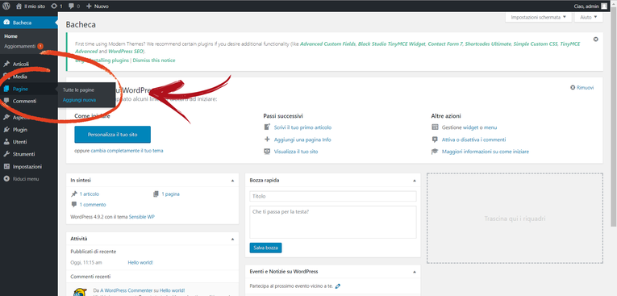Open 'Hello world!' in recent posts

(x=140, y=263)
